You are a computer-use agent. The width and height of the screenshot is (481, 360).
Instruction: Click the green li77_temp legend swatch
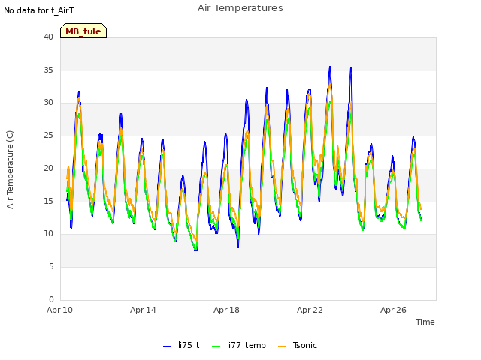(x=216, y=346)
